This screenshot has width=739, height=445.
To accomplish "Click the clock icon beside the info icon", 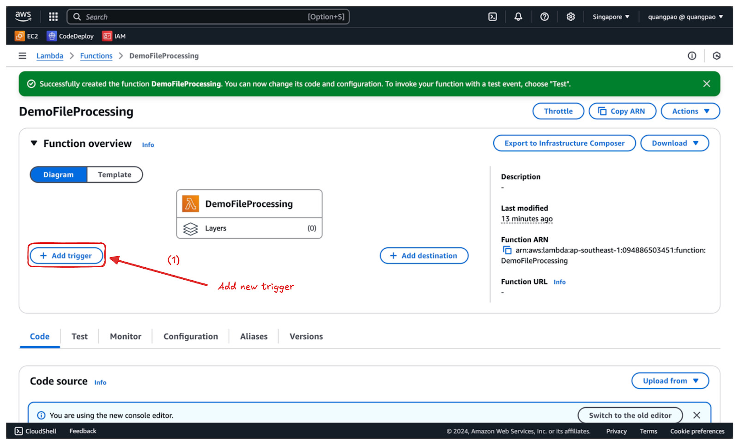I will pyautogui.click(x=717, y=56).
